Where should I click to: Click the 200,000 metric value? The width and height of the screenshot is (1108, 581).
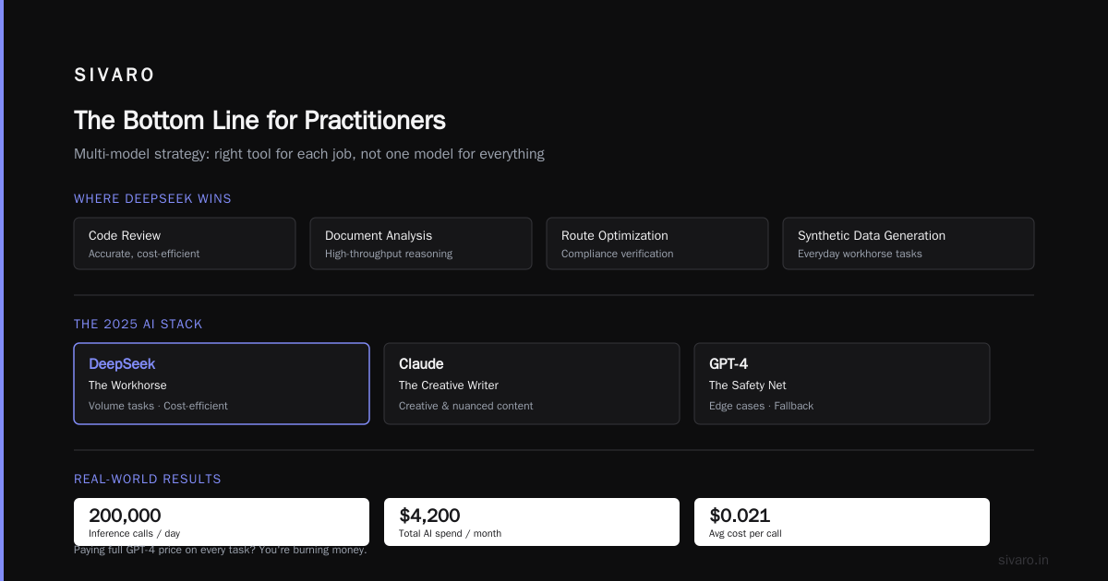125,516
